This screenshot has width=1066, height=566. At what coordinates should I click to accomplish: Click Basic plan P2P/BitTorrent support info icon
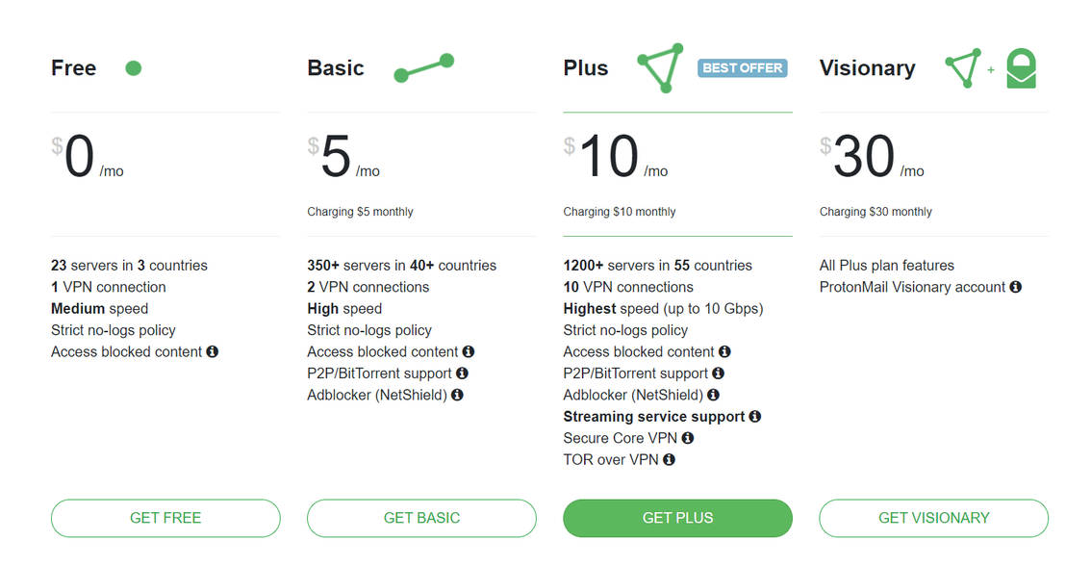point(462,373)
